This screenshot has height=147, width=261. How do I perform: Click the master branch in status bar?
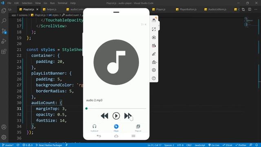click(8, 145)
